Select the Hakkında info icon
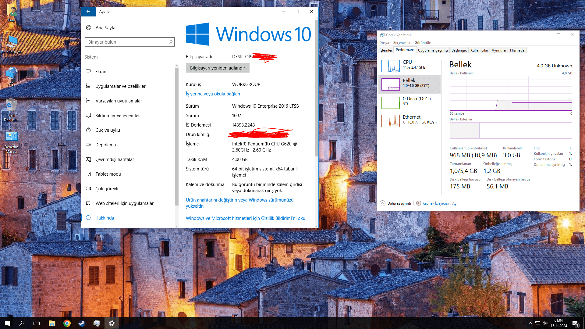 tap(88, 218)
